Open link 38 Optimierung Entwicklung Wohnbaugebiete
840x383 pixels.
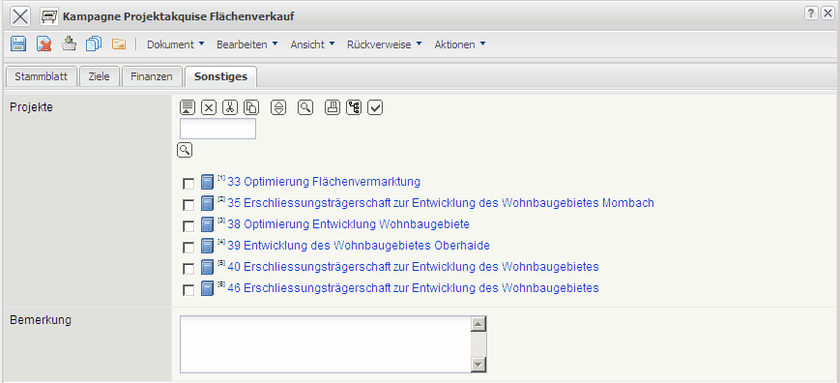[x=348, y=224]
